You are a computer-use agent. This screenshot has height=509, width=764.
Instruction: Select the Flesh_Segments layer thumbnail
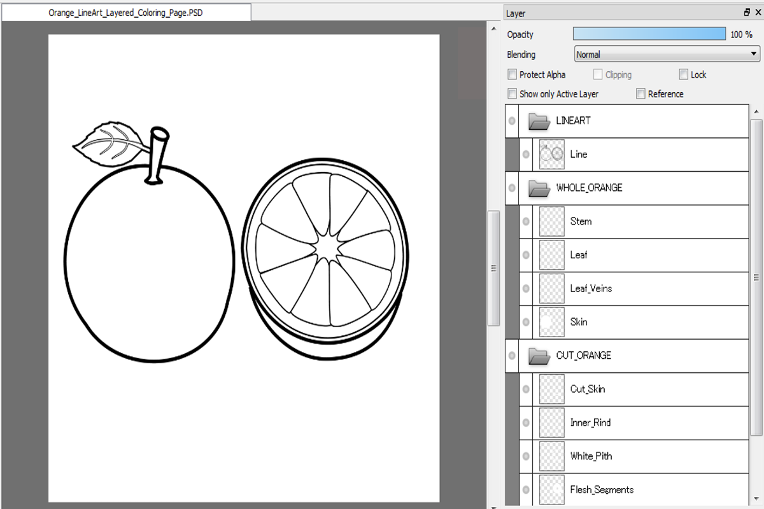point(552,490)
